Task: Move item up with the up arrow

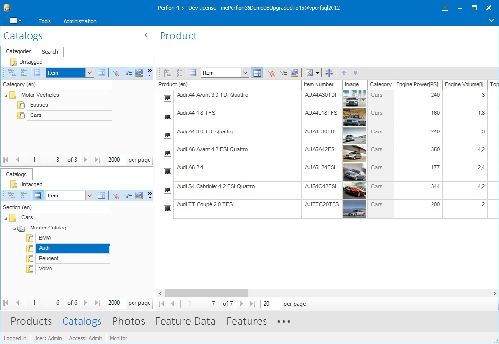Action: tap(344, 73)
